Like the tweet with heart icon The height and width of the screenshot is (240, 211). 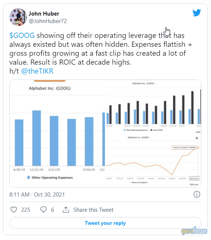pos(14,210)
